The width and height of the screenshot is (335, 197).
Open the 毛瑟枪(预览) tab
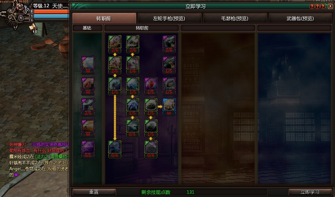[x=235, y=18]
